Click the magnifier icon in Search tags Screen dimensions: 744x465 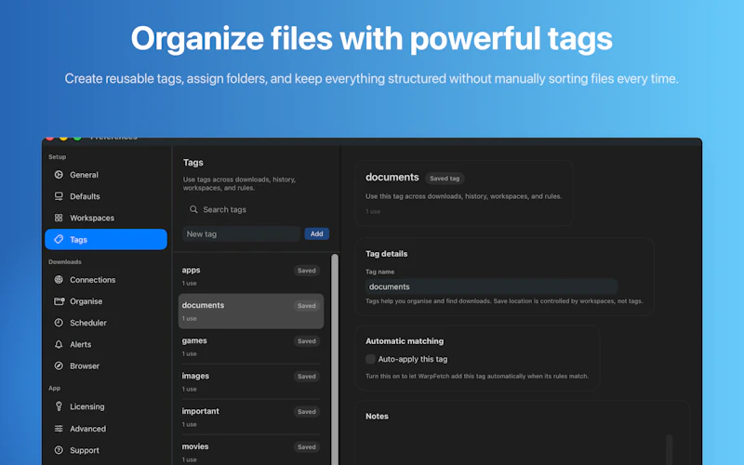point(193,209)
